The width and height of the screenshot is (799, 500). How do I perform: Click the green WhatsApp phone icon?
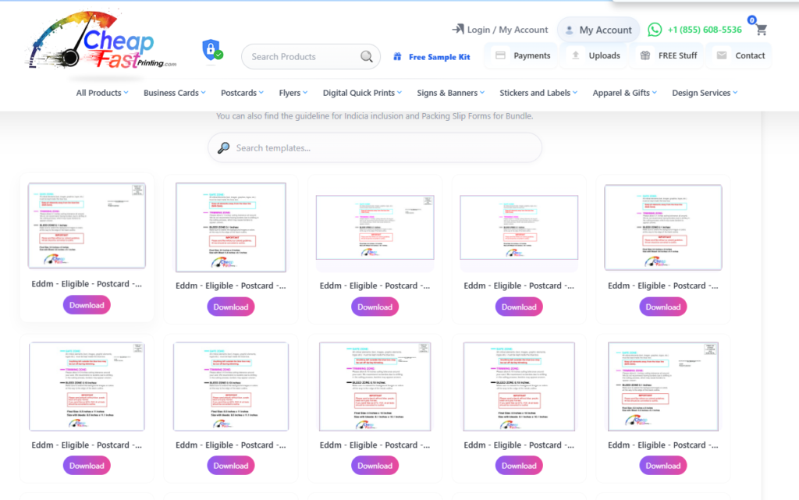coord(655,30)
